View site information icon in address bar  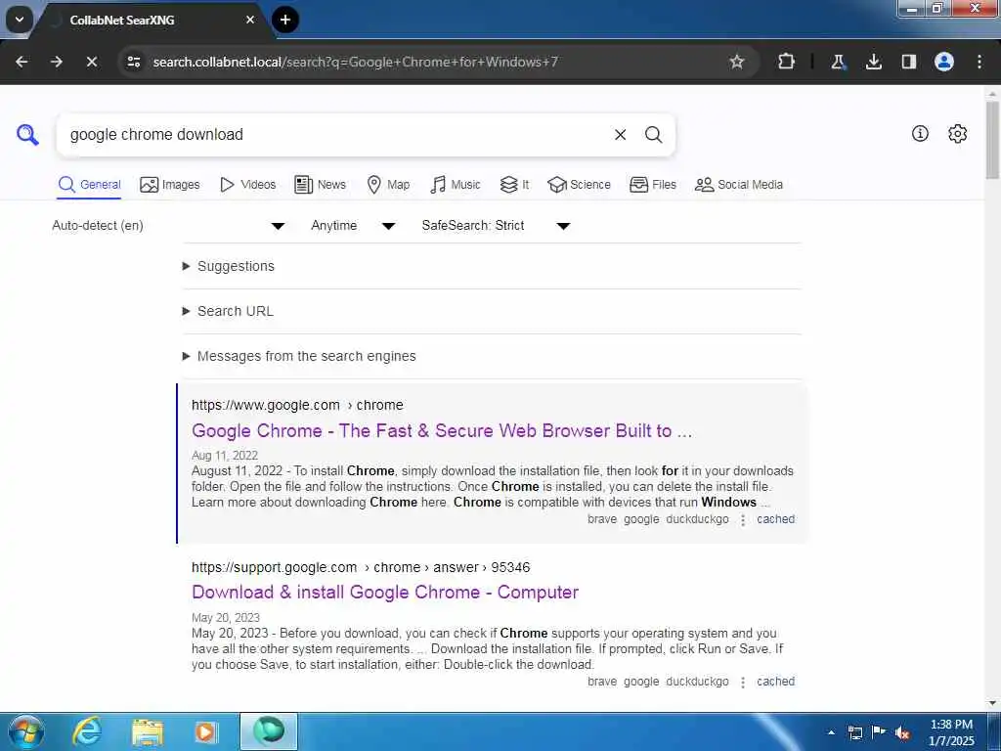(x=133, y=62)
